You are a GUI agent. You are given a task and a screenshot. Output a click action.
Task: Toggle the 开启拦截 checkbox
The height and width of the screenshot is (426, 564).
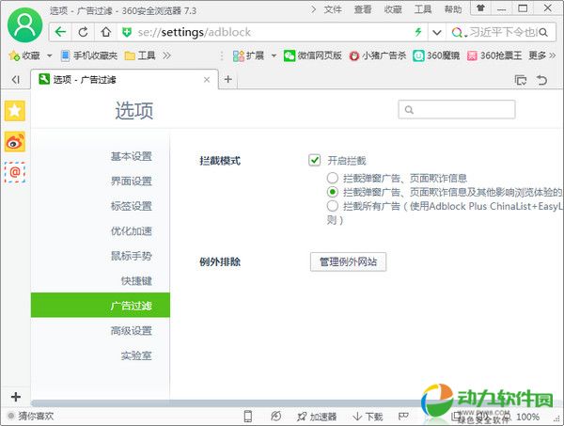(x=315, y=161)
